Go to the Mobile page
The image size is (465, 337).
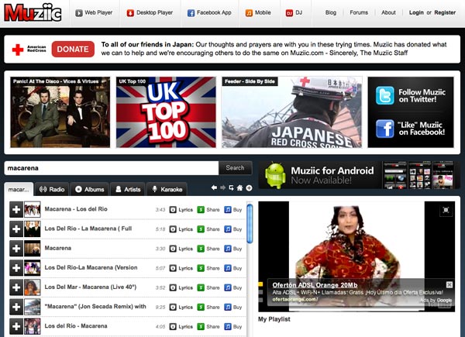[258, 12]
